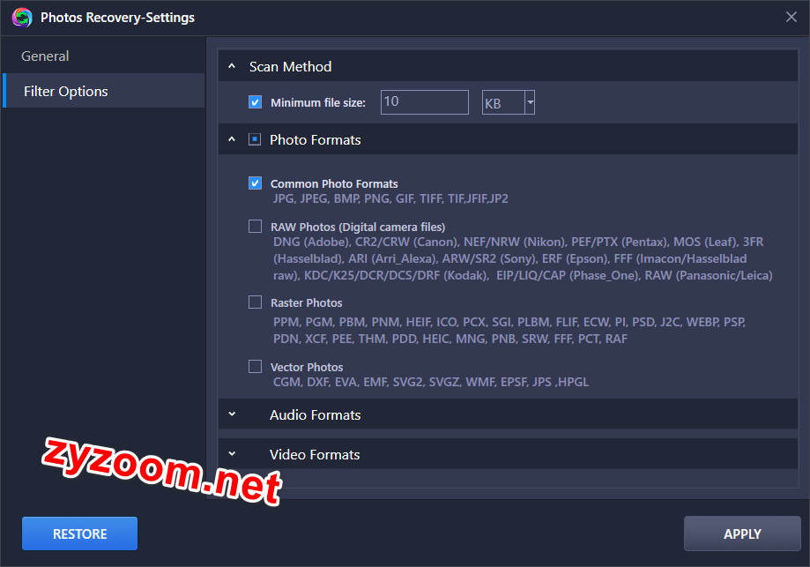Viewport: 810px width, 567px height.
Task: Click the Audio Formats heading label
Action: coord(316,415)
